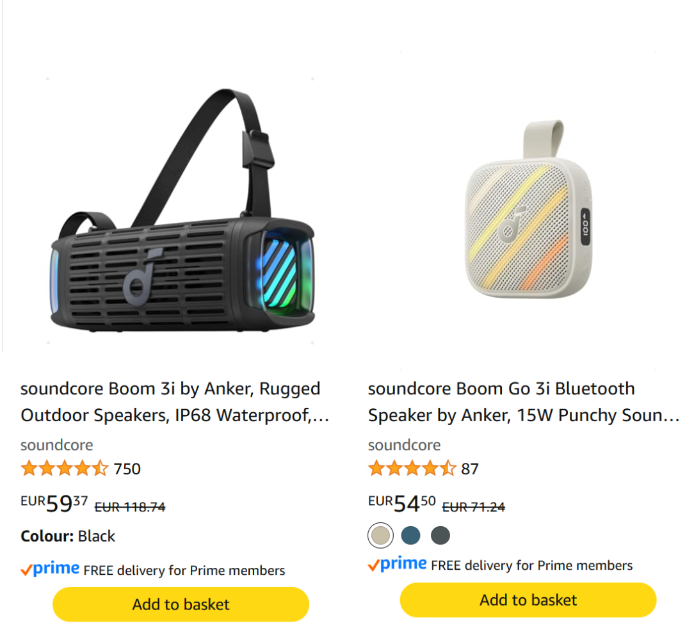The width and height of the screenshot is (694, 644).
Task: Select the beige colour swatch
Action: pyautogui.click(x=381, y=536)
